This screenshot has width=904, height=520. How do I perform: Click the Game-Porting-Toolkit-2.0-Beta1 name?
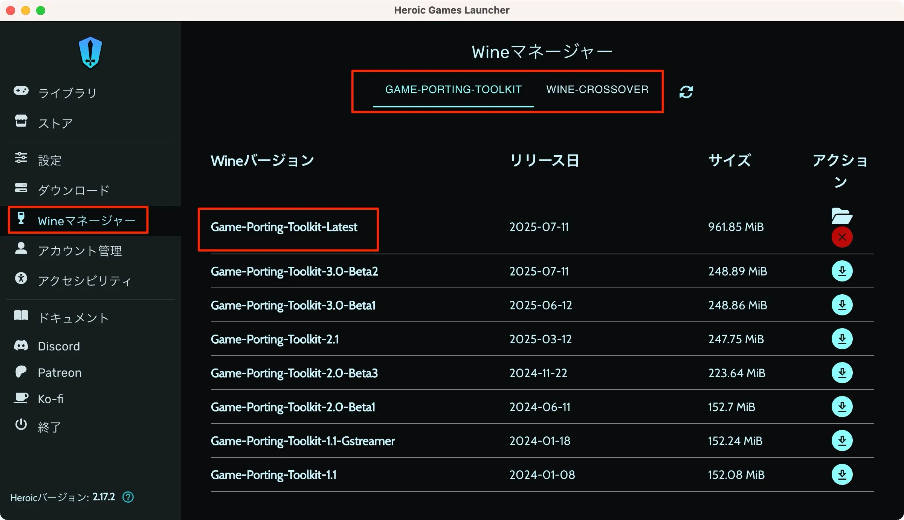click(x=293, y=407)
